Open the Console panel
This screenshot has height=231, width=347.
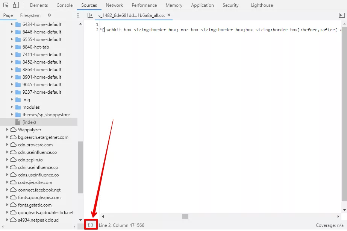click(x=64, y=5)
